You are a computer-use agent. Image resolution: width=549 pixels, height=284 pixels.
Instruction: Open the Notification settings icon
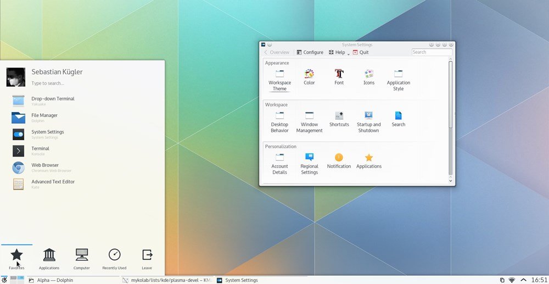pos(339,161)
